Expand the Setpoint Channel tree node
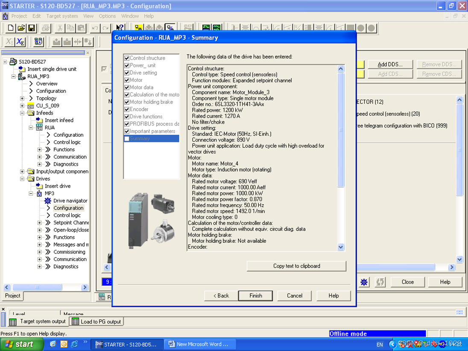The image size is (468, 351). [x=39, y=223]
